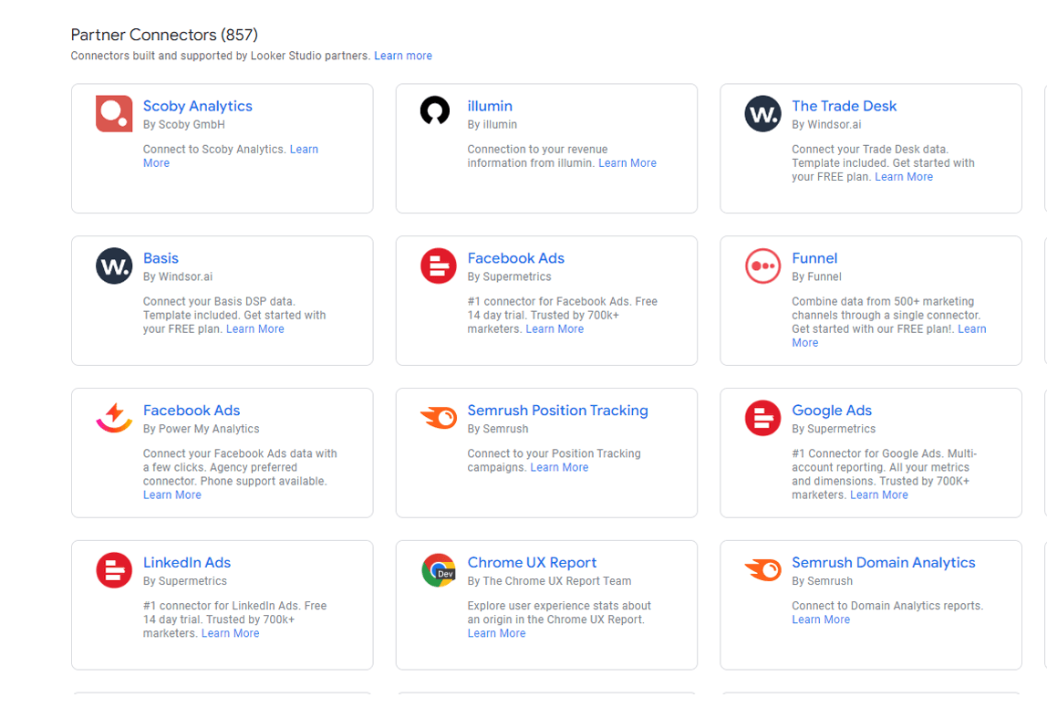Click the Scoby Analytics logo icon
This screenshot has width=1047, height=708.
pyautogui.click(x=114, y=113)
